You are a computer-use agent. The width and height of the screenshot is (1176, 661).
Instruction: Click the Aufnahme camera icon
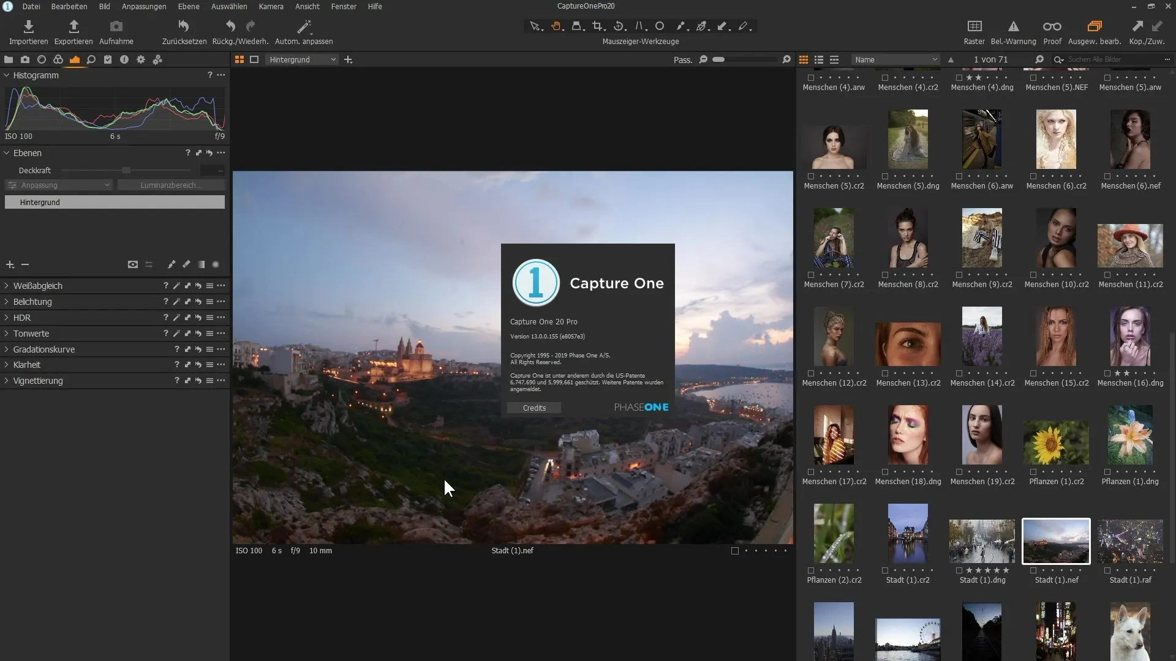pos(116,26)
